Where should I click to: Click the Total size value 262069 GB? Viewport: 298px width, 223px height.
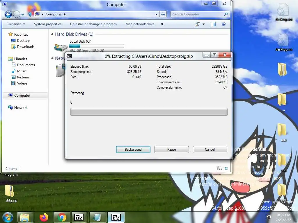219,66
